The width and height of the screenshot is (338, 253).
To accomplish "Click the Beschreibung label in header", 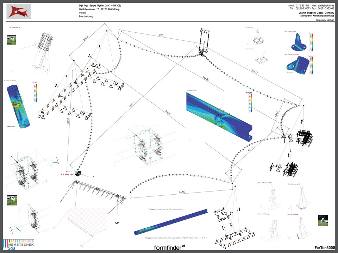I will (x=86, y=17).
